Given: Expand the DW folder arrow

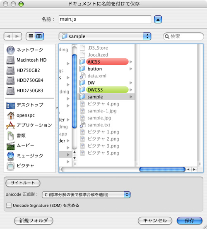Looking at the screenshot, I should (131, 83).
